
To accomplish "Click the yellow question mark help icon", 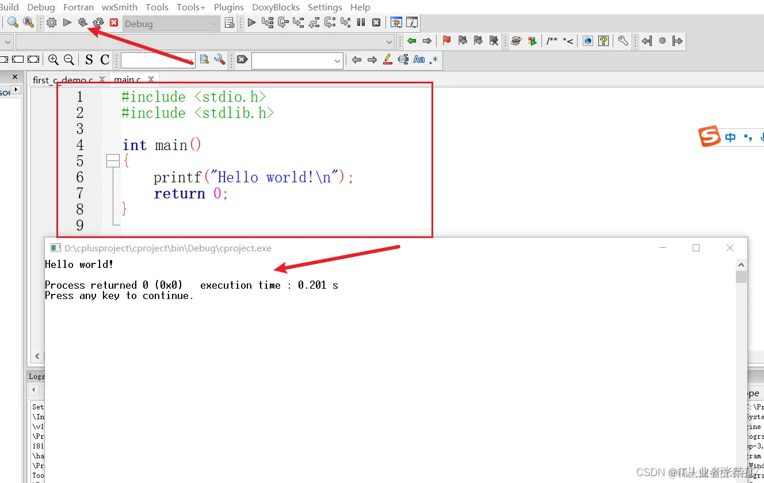I will 603,41.
